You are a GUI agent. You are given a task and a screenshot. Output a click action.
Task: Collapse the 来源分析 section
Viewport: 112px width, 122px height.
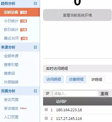[x=35, y=47]
